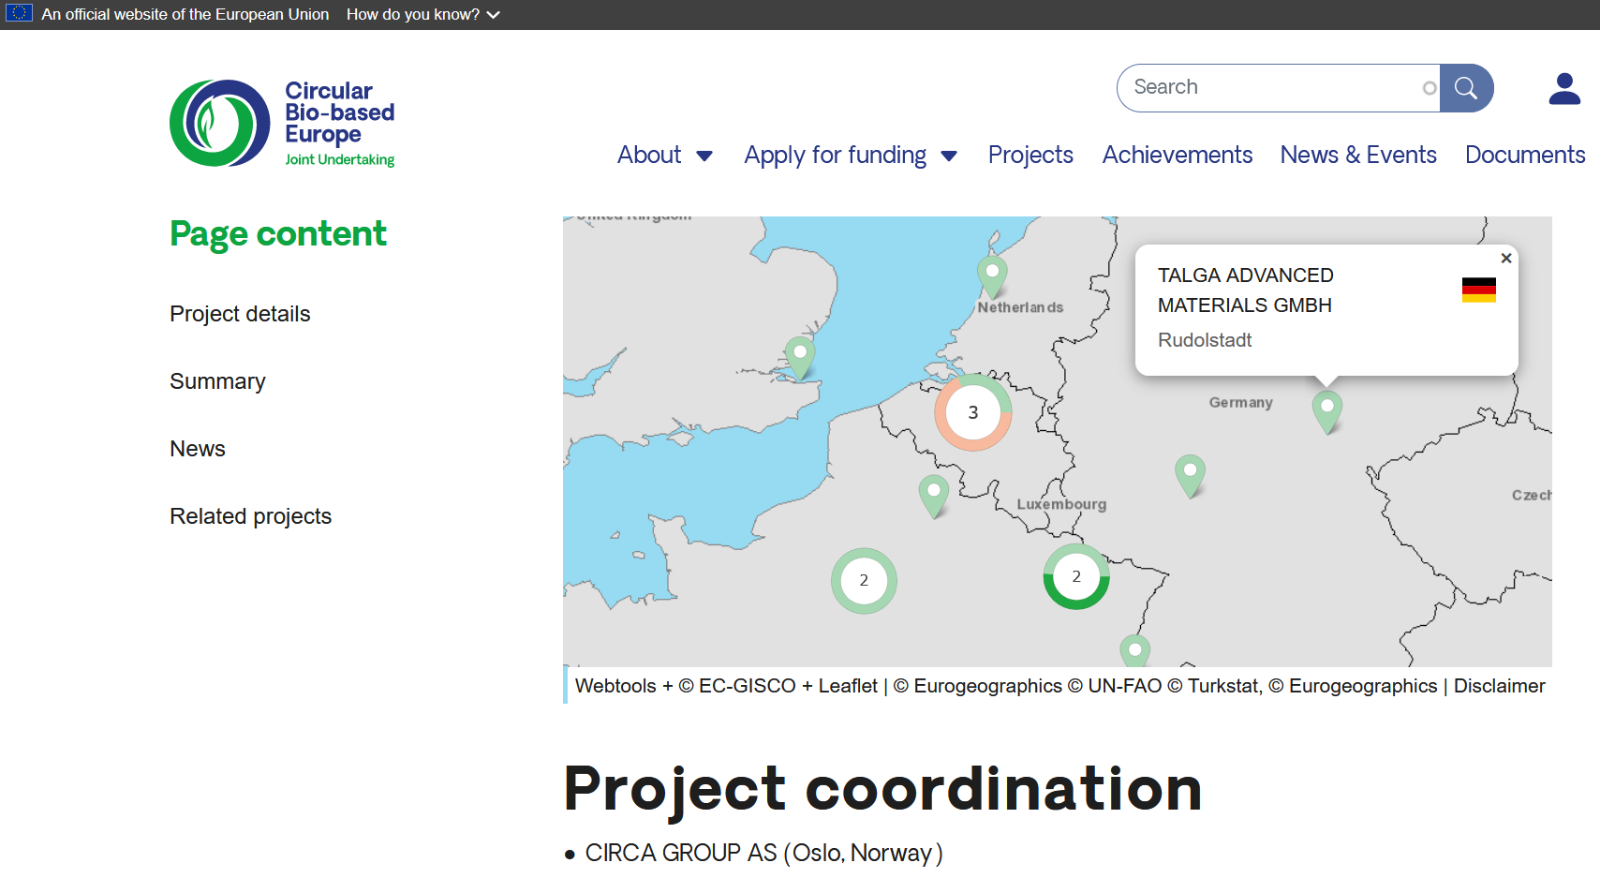
Task: Expand the 'How do you know?' disclosure
Action: pyautogui.click(x=422, y=15)
